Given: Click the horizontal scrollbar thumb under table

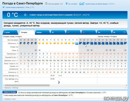Looking at the screenshot, I should (x=27, y=85).
